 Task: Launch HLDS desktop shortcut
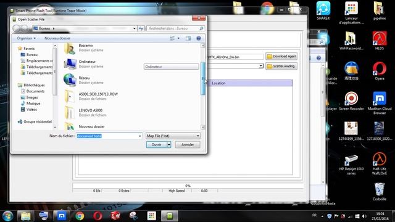coord(380,41)
